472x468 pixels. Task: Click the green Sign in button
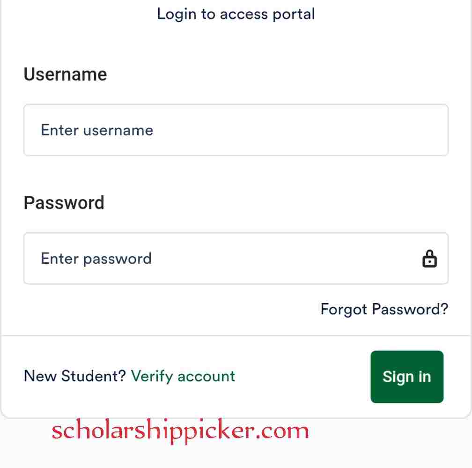coord(407,377)
